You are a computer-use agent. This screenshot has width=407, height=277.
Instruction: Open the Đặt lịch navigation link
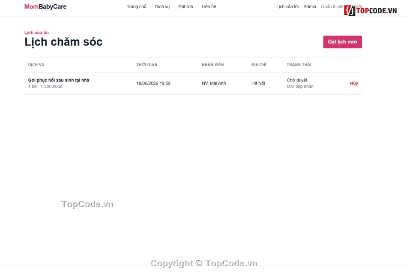click(x=186, y=6)
